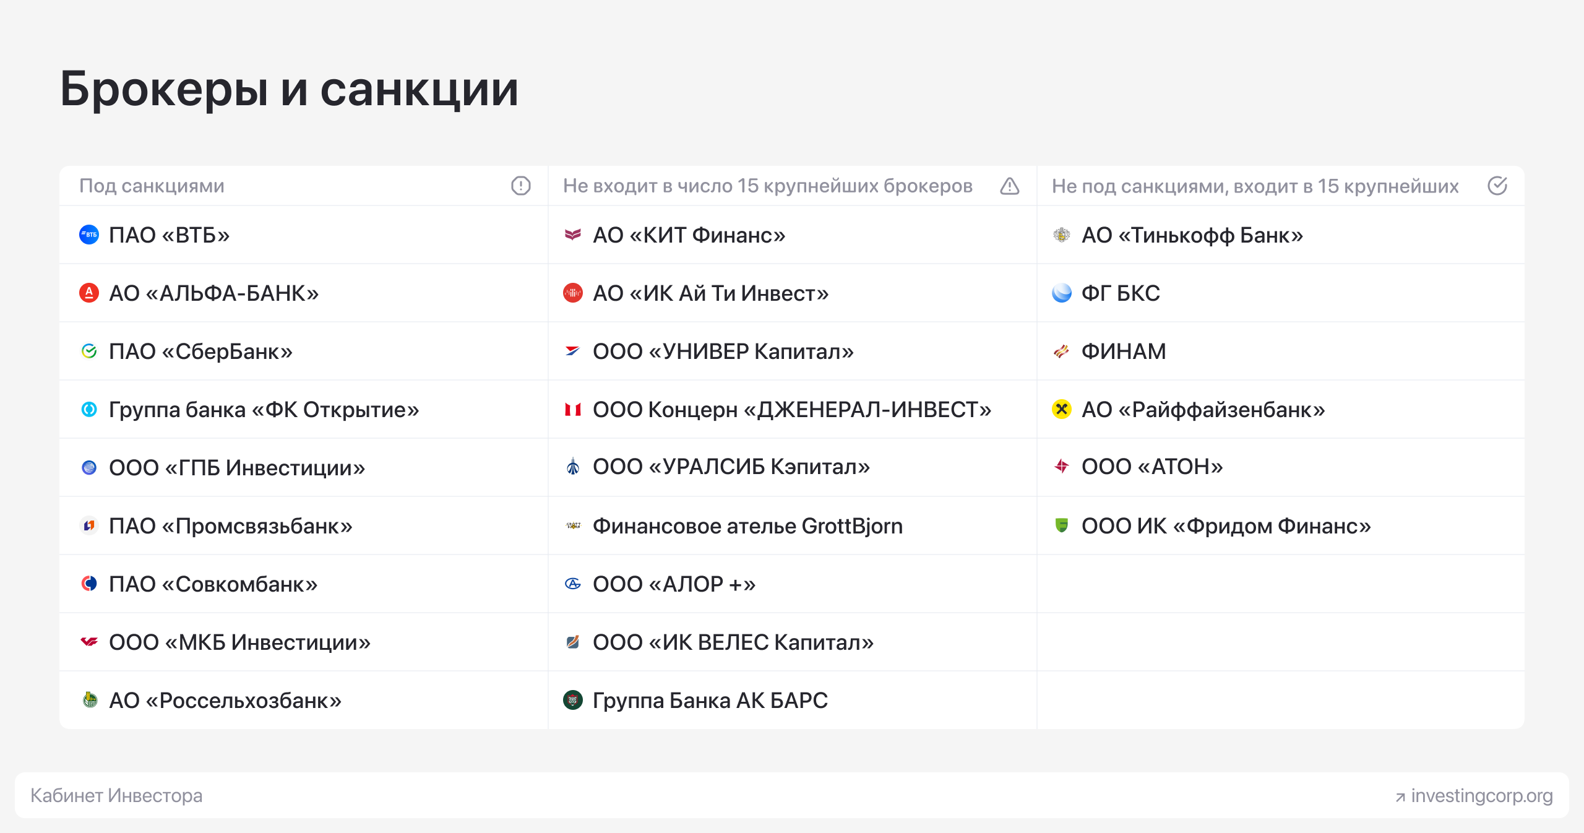Click the text Финансовое ателье GrottBjorn
This screenshot has height=833, width=1584.
pyautogui.click(x=748, y=526)
